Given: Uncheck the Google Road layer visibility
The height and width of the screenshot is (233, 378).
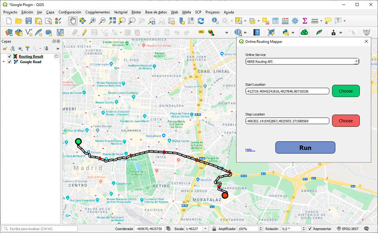Looking at the screenshot, I should pyautogui.click(x=9, y=62).
